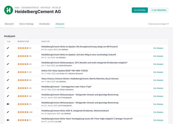Click the HeidelbergCement green logo icon
The width and height of the screenshot is (173, 124).
click(x=8, y=10)
